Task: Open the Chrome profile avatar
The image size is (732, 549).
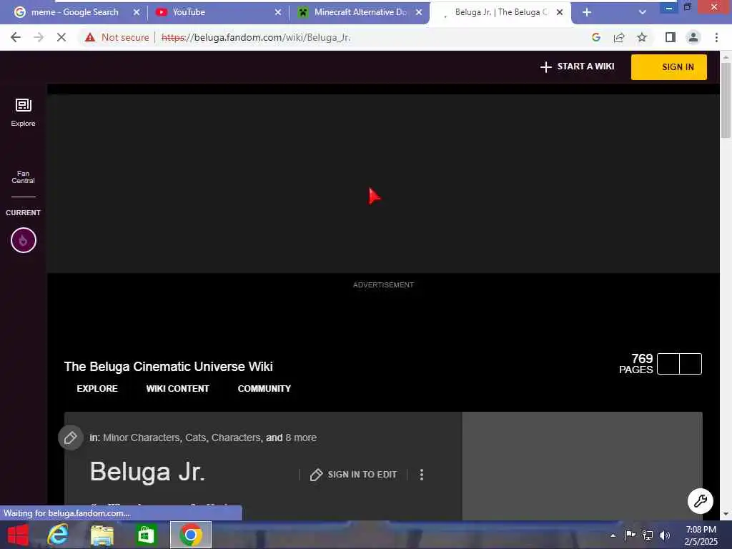Action: pyautogui.click(x=693, y=37)
